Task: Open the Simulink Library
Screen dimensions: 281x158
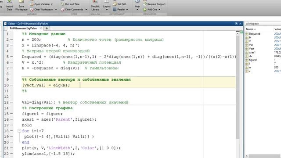Action: (95, 6)
